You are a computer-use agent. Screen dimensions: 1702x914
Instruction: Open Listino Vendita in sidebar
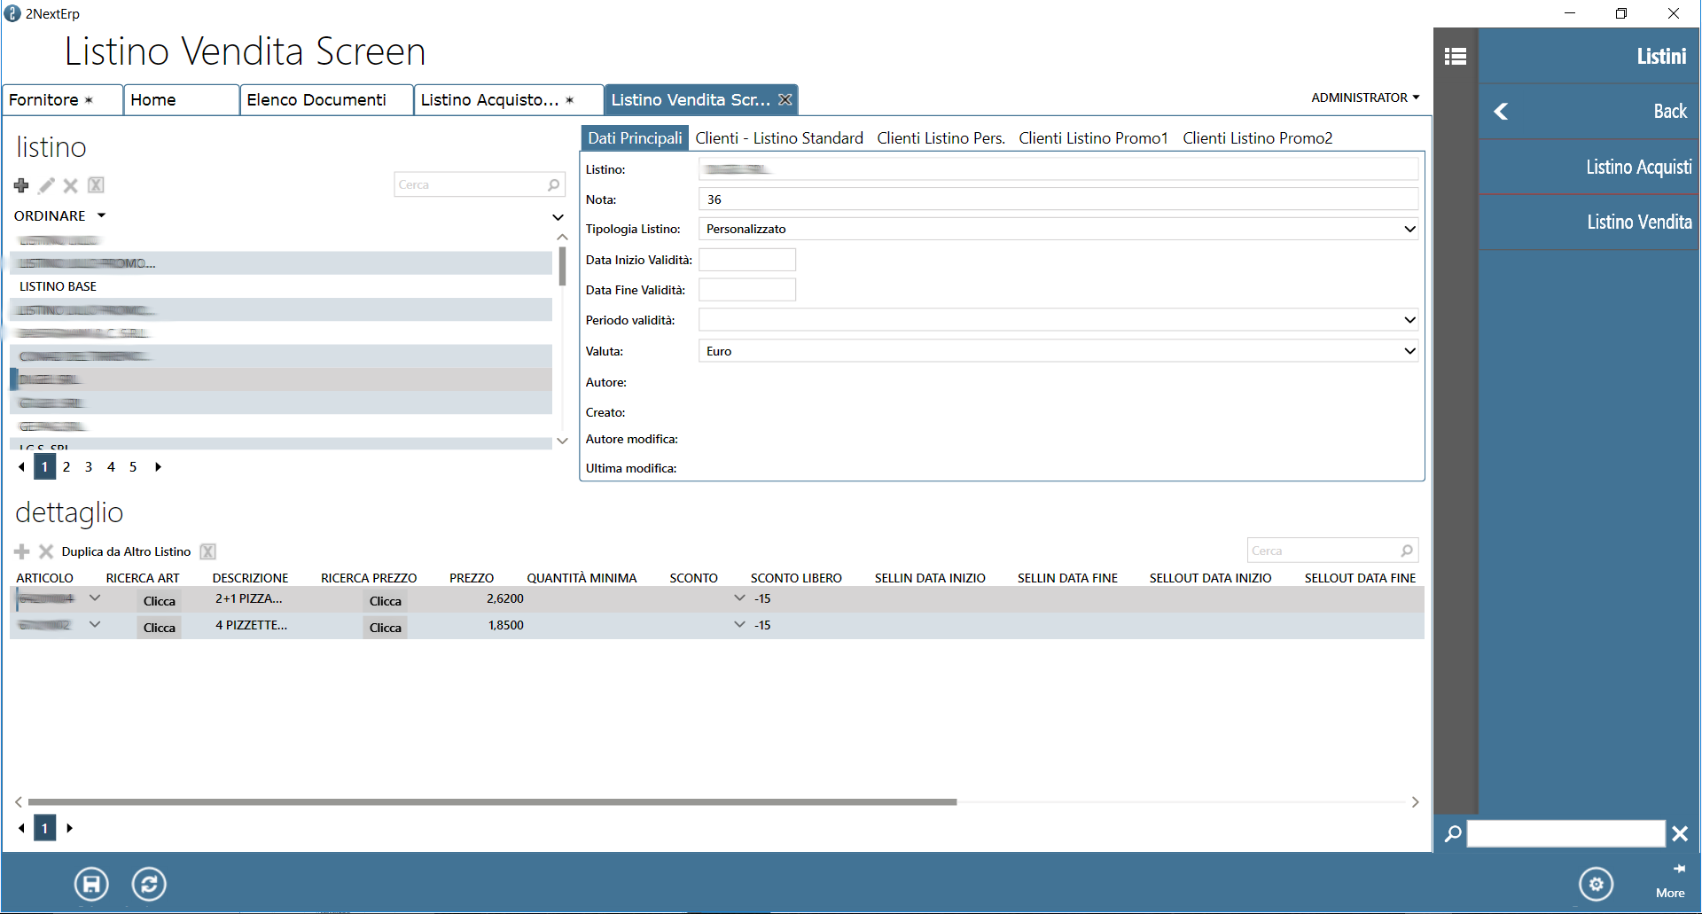pos(1589,222)
